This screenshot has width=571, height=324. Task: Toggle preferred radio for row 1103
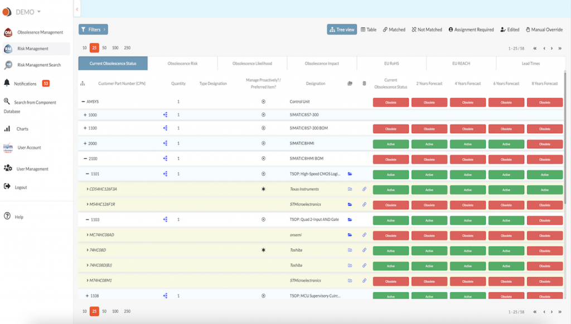tap(263, 220)
